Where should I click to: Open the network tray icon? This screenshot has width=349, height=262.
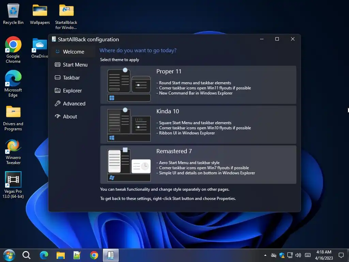[x=290, y=255]
